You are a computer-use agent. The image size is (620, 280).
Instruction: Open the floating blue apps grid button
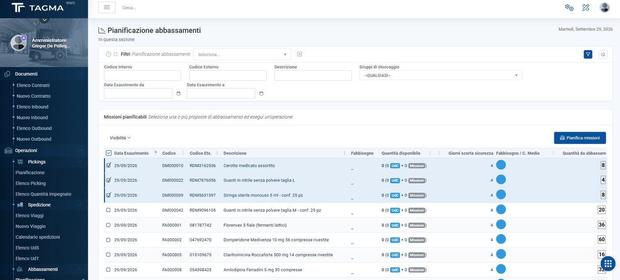tap(608, 264)
